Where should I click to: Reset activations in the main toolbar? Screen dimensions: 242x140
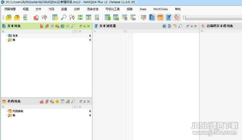pos(36,17)
